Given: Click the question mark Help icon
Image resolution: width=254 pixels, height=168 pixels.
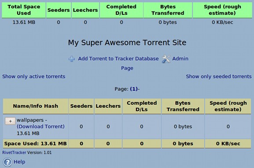Looking at the screenshot, I should point(7,162).
